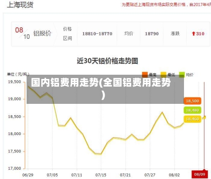211x179 pixels.
Task: Click the 17,000 y-axis label
Action: pyautogui.click(x=14, y=168)
